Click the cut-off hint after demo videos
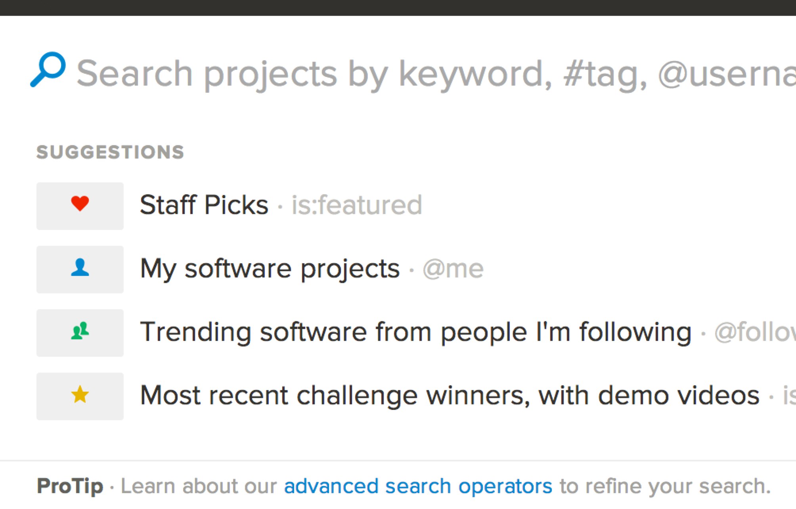Screen dimensions: 796x509 point(788,396)
